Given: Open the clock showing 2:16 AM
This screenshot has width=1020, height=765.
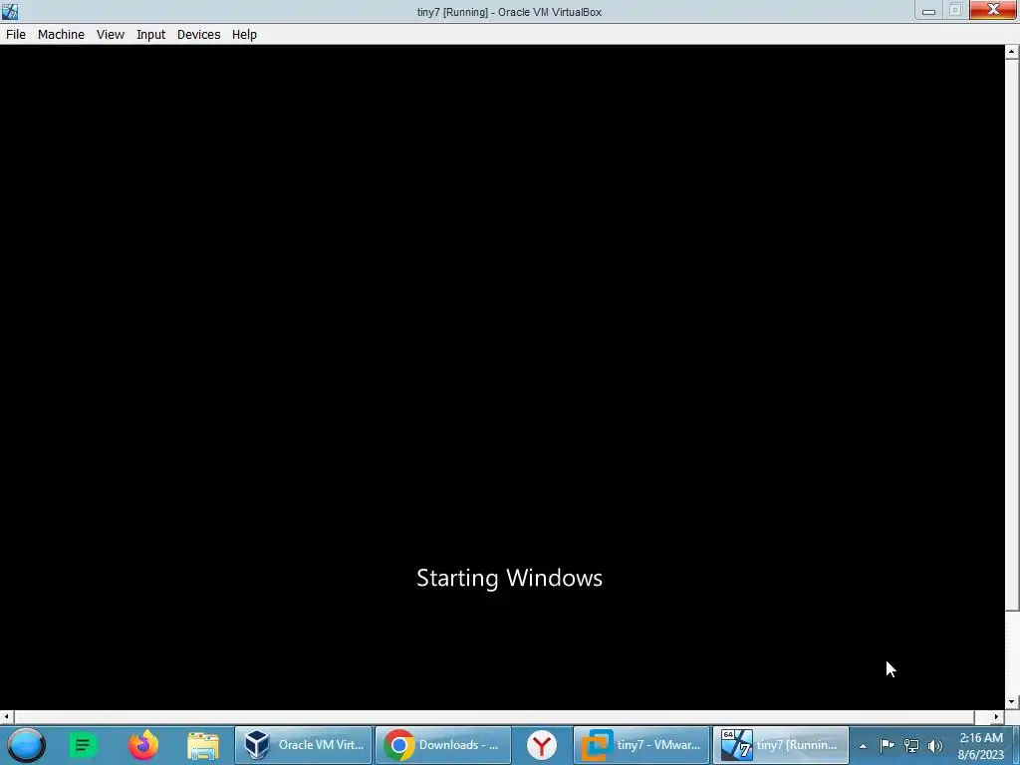Looking at the screenshot, I should tap(980, 745).
